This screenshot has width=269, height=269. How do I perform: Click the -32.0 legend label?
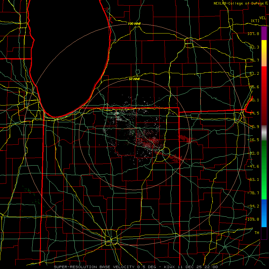tap(253, 153)
